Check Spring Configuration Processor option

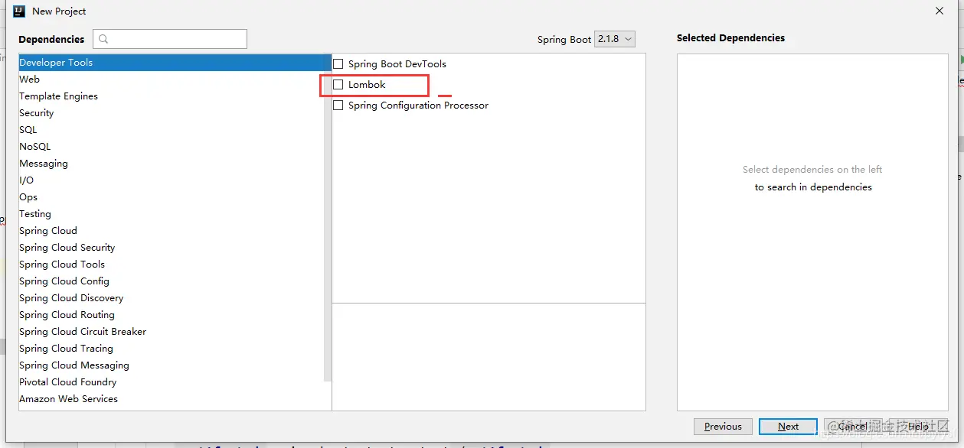pyautogui.click(x=338, y=106)
